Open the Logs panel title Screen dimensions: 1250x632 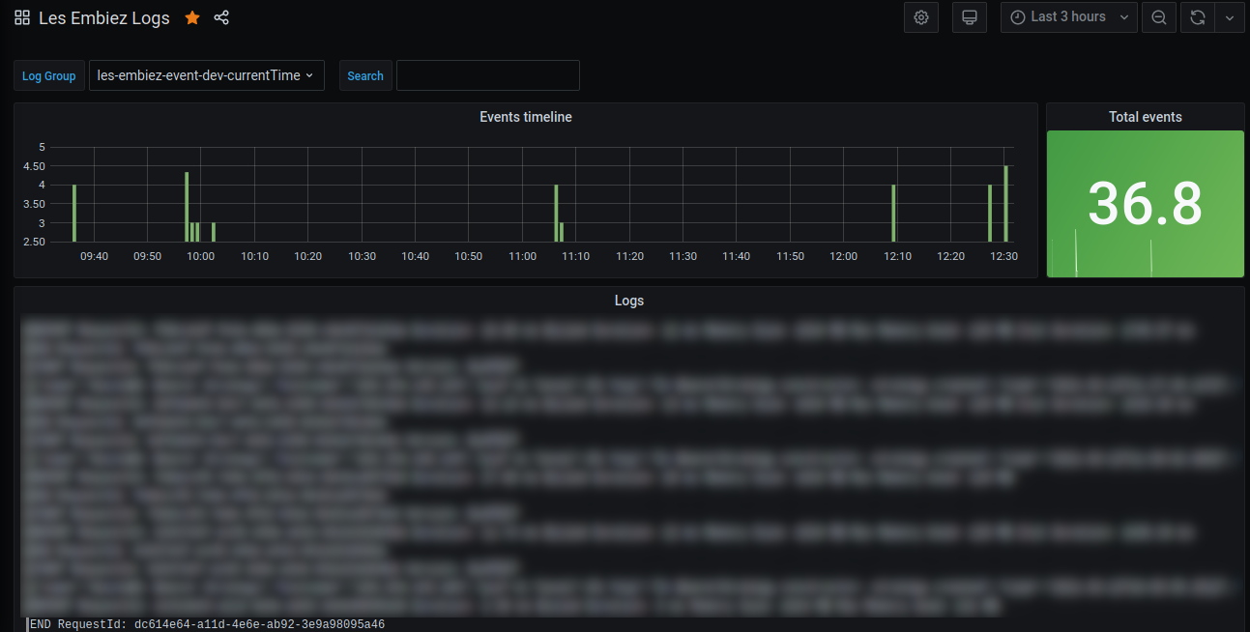click(x=628, y=301)
